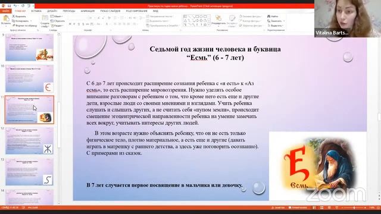Click the Reset (Сбросить) slide button
The image size is (381, 214).
click(x=58, y=21)
